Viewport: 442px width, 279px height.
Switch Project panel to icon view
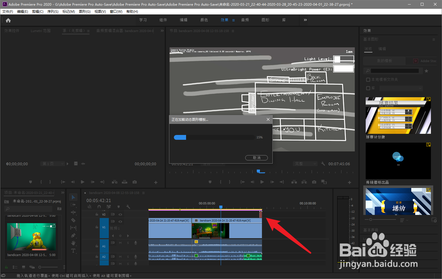(24, 267)
